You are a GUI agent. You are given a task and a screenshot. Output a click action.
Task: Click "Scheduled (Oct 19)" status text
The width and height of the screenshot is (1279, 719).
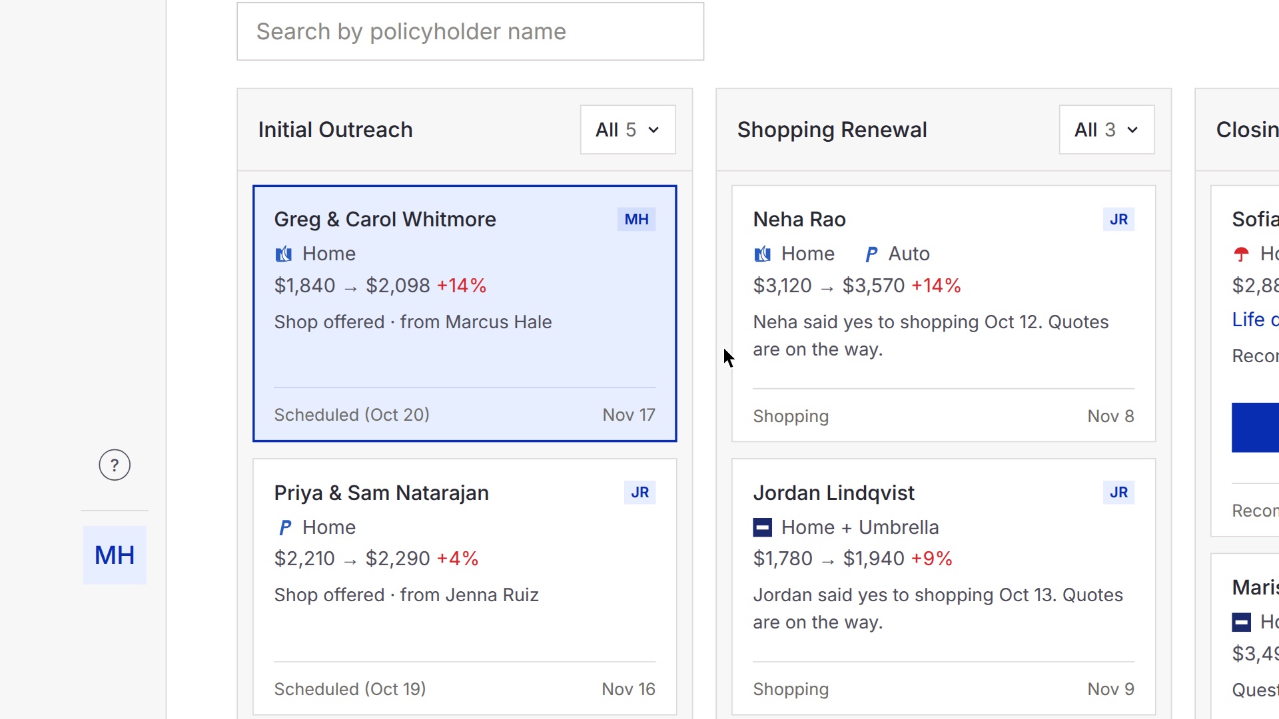pos(350,689)
